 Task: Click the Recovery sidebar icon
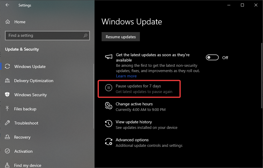click(x=7, y=137)
